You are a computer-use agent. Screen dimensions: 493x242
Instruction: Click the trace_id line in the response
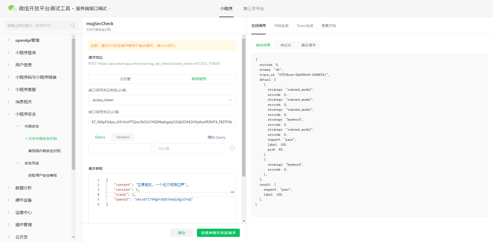click(294, 75)
